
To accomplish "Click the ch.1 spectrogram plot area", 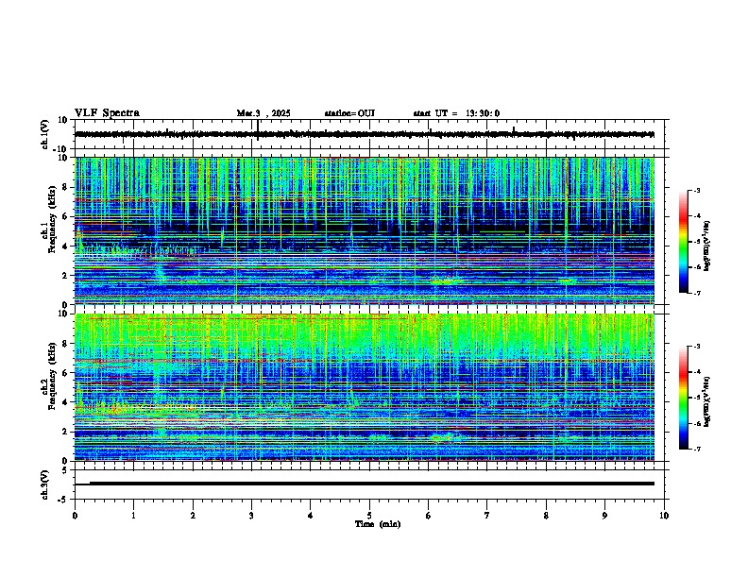I will pos(365,230).
